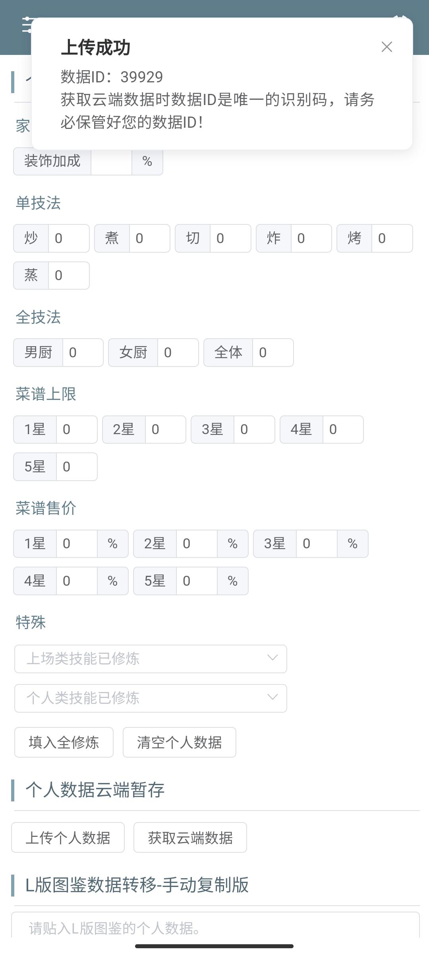Screen dimensions: 429x955
Task: Select the 炒 skill value field
Action: (68, 238)
